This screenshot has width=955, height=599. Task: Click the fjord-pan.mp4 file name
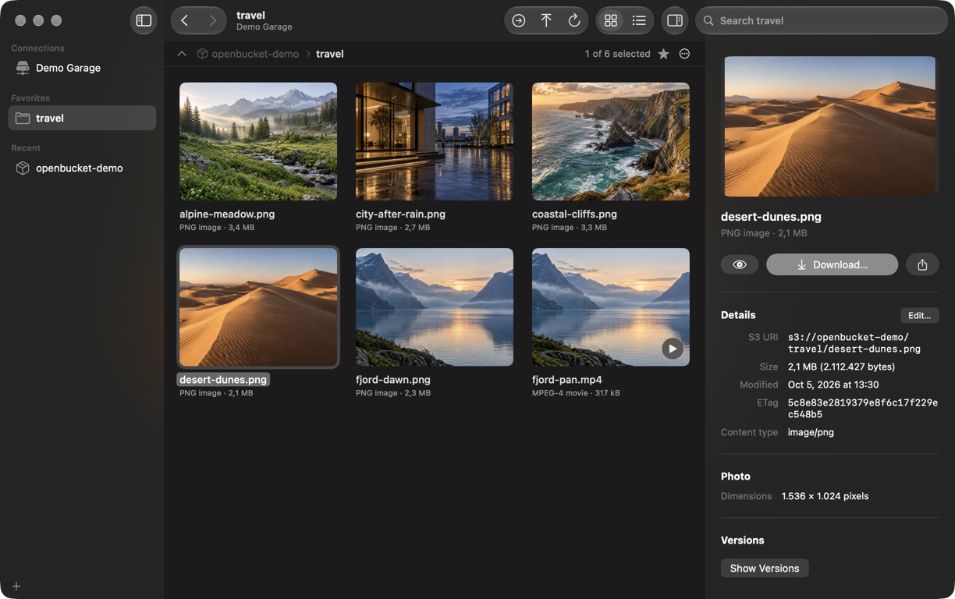567,380
